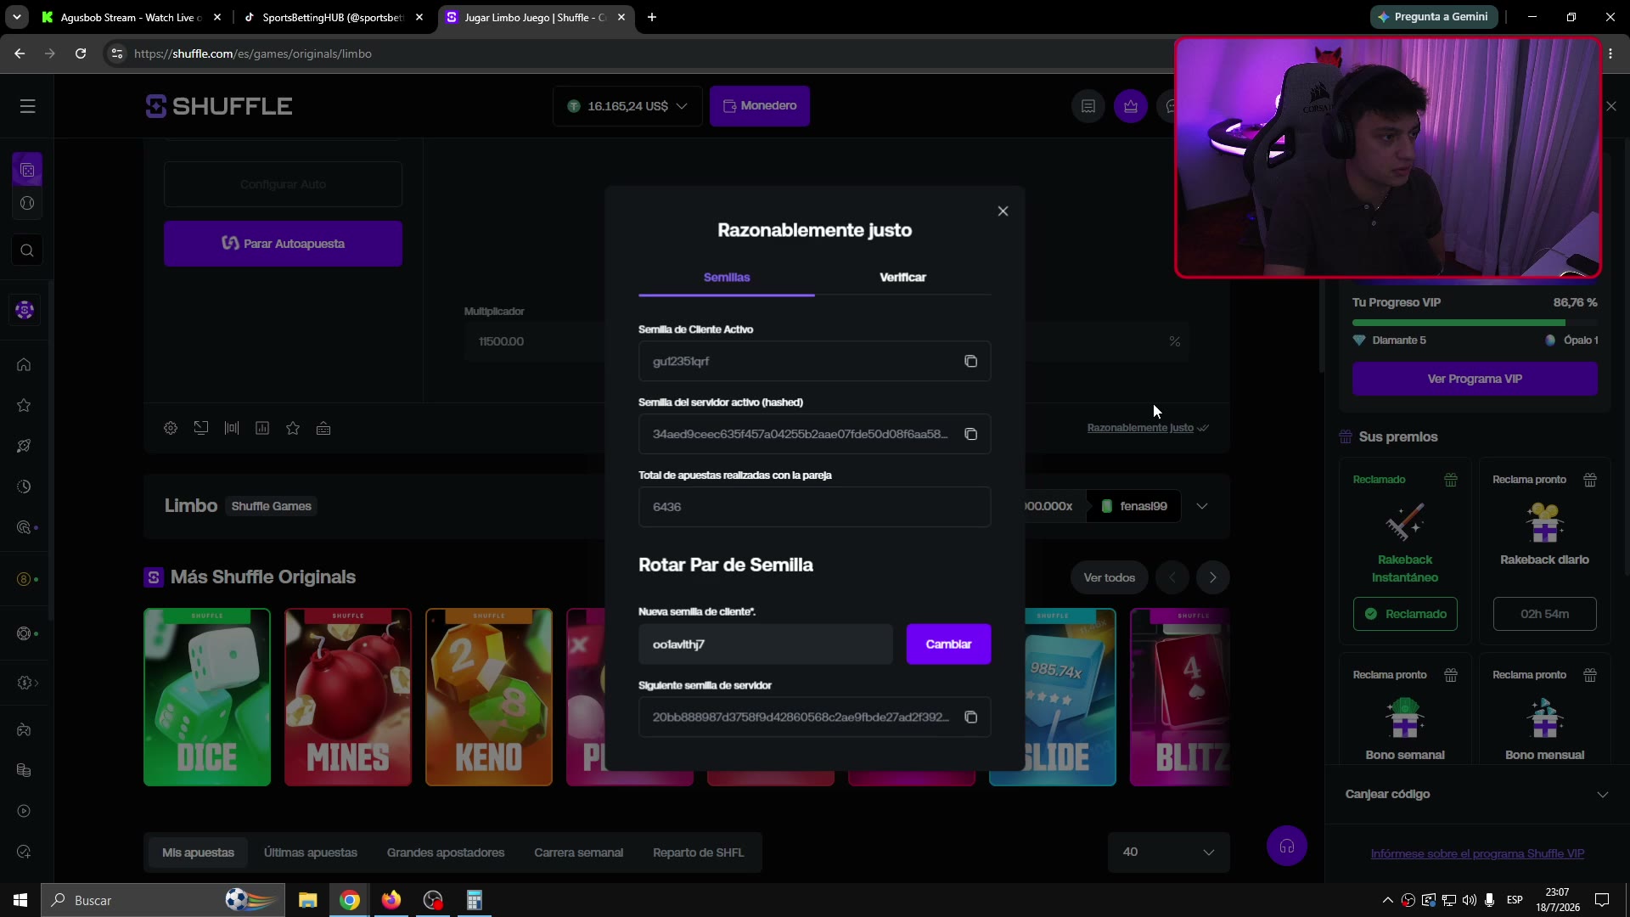Select the casino dice icon in sidebar

coord(27,170)
